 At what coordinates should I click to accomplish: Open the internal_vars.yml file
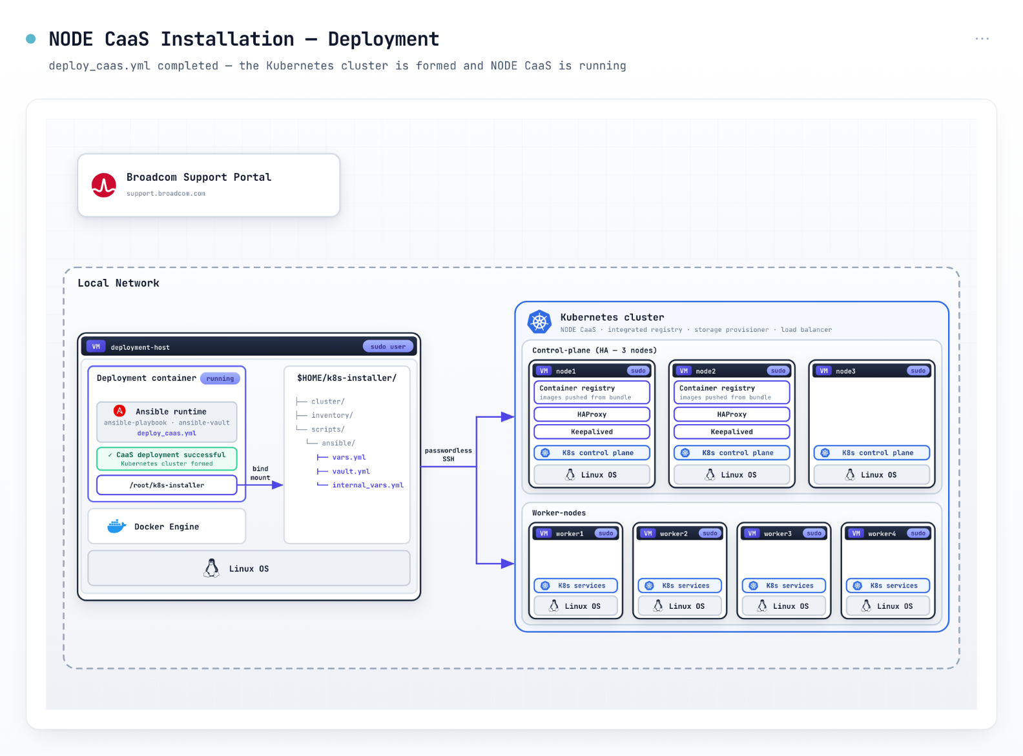click(367, 485)
